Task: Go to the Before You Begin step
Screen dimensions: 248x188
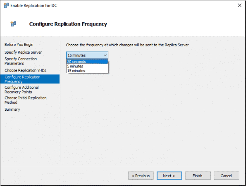Action: click(19, 45)
